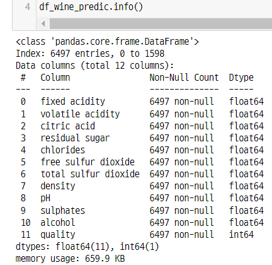Click the 'quality' column name
The width and height of the screenshot is (272, 265).
coord(58,235)
